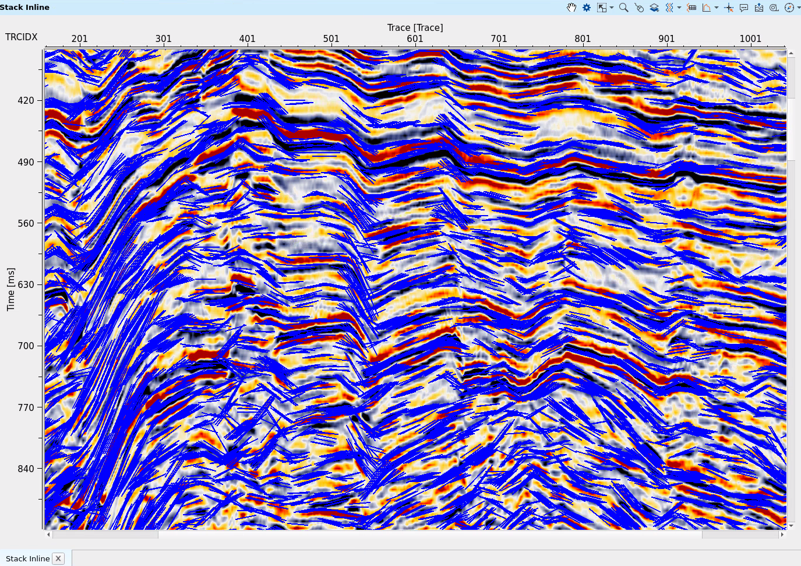Expand the histogram options dropdown

pyautogui.click(x=715, y=8)
